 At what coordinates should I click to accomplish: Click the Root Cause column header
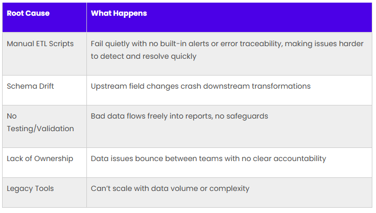(45, 17)
